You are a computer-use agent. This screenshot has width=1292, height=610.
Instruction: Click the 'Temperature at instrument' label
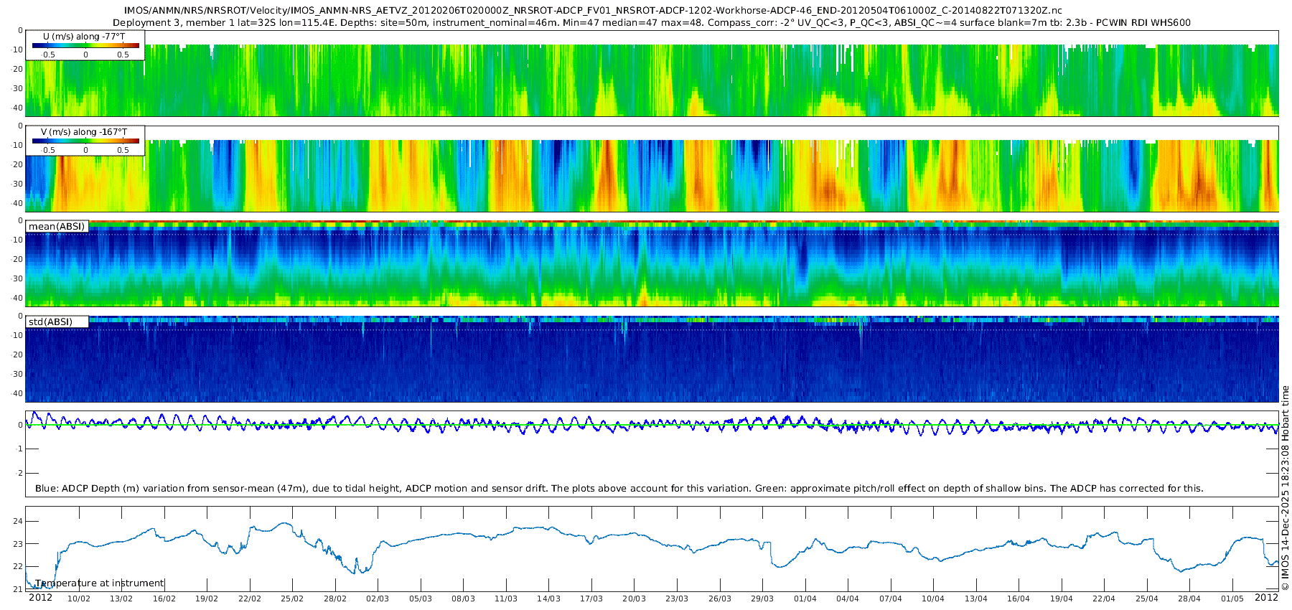click(100, 583)
